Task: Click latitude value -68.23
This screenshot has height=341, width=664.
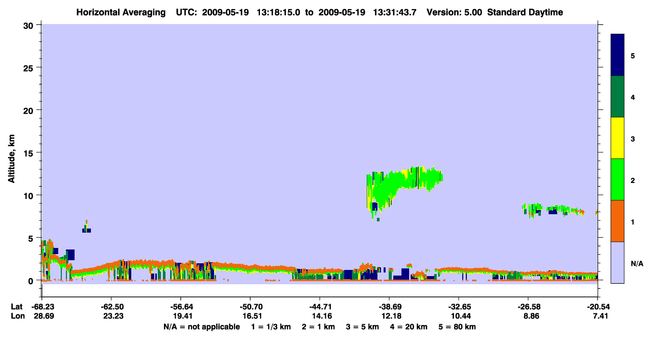Action: coord(42,307)
